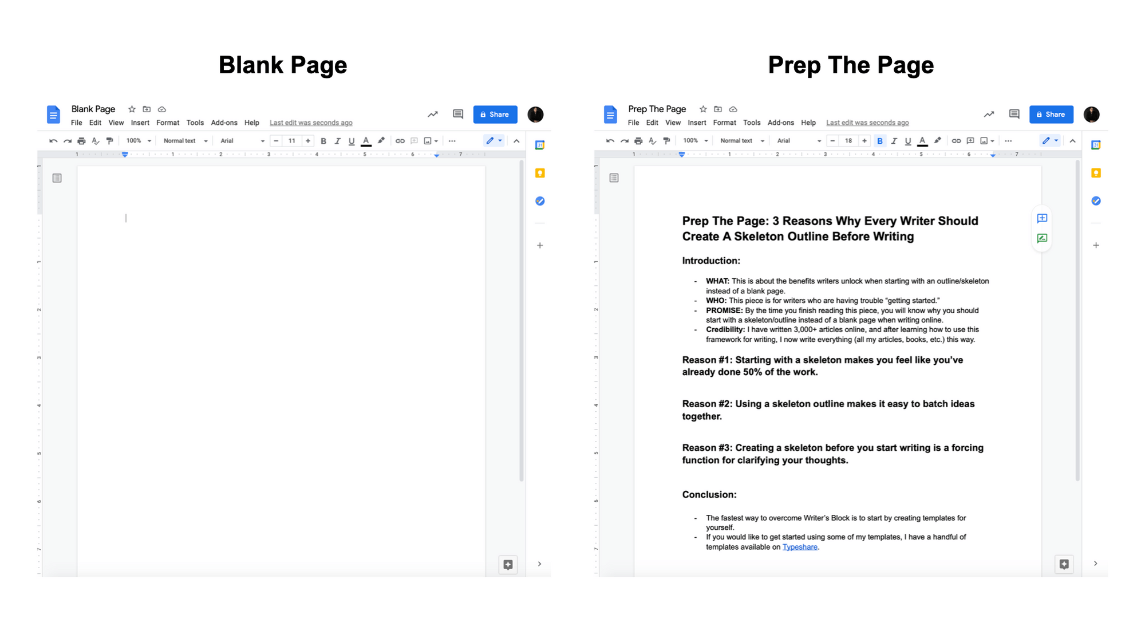The height and width of the screenshot is (642, 1145).
Task: Click the add comment icon beside Prep The Page title
Action: (1042, 218)
